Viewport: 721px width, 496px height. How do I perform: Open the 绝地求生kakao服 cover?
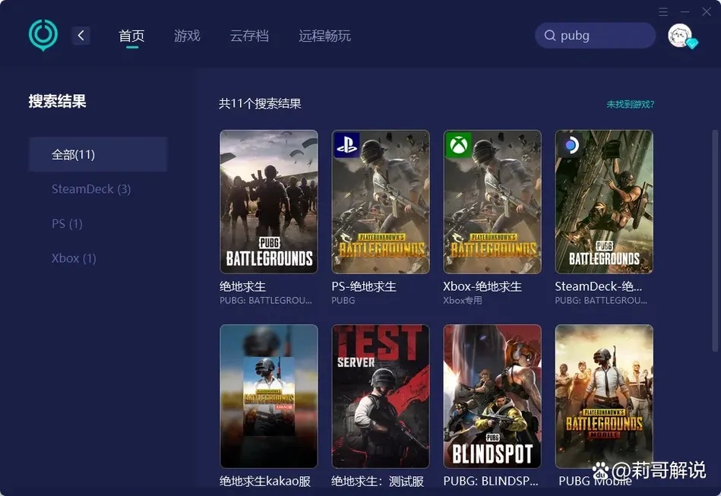(269, 396)
